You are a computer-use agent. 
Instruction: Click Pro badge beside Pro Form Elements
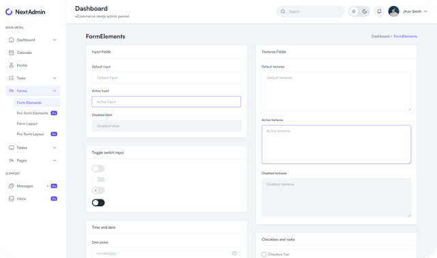(x=54, y=113)
